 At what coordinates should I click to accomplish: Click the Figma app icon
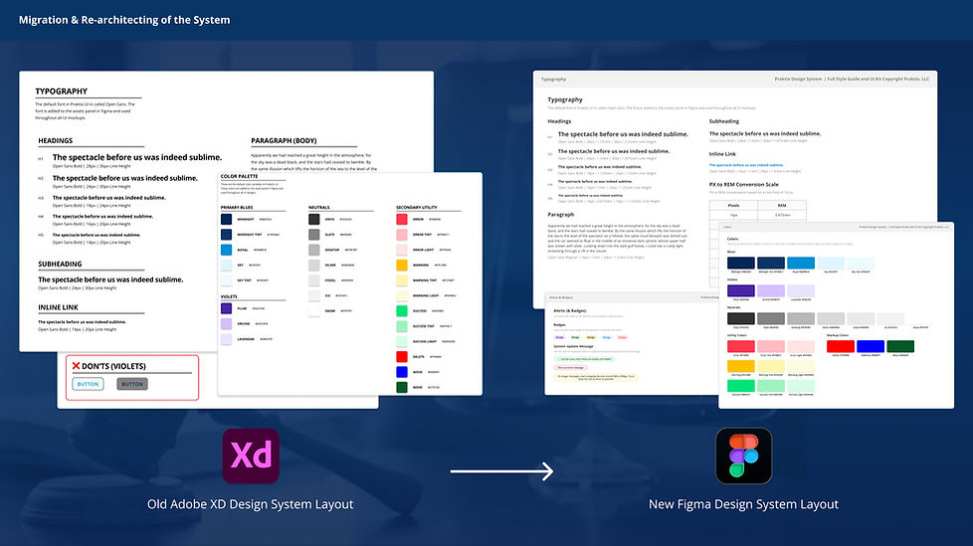[x=743, y=456]
